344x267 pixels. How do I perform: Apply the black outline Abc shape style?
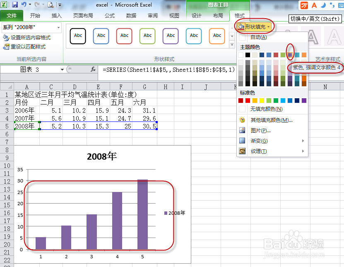pos(78,36)
